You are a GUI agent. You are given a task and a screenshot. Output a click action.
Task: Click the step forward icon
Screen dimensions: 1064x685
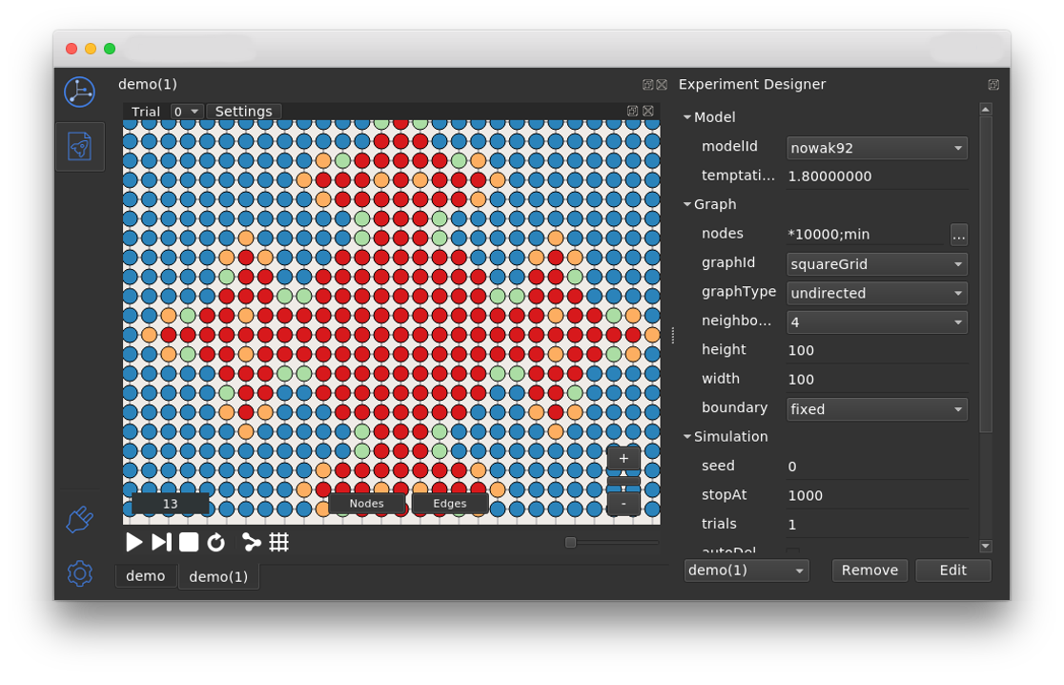point(161,543)
